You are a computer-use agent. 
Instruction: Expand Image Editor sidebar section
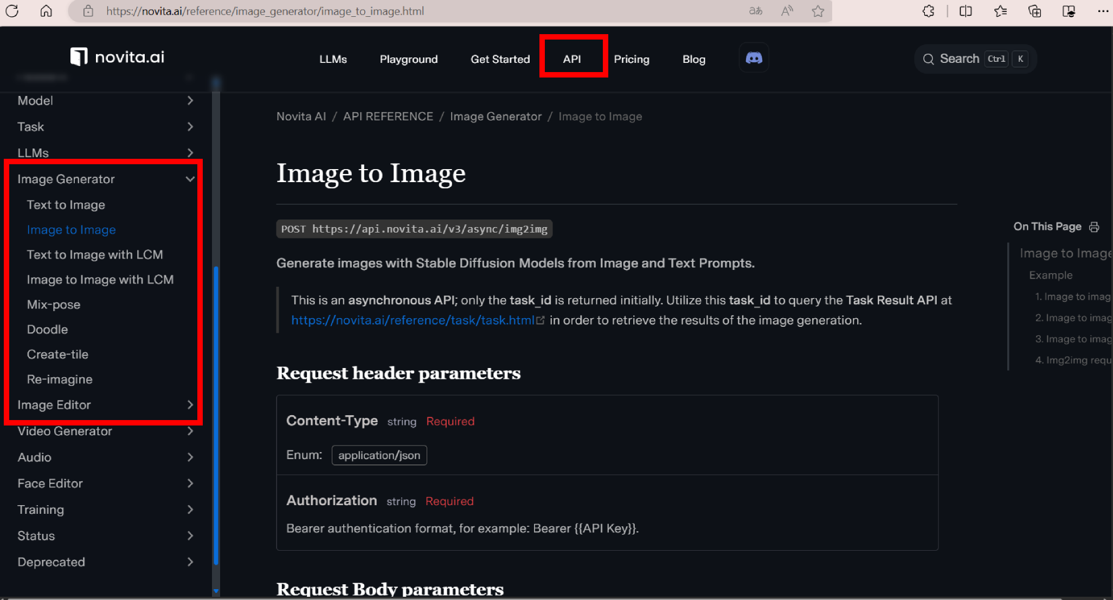pos(190,405)
